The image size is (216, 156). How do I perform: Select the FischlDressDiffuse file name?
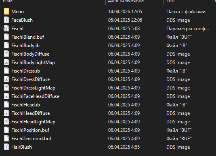point(30,79)
